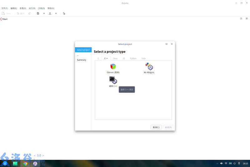The height and width of the screenshot is (167, 250).
Task: Open the Wi-Fi network tray icon
Action: 226,164
